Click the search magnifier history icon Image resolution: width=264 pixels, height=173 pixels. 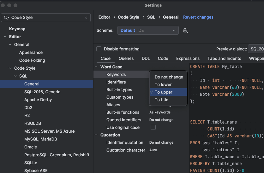(6, 18)
